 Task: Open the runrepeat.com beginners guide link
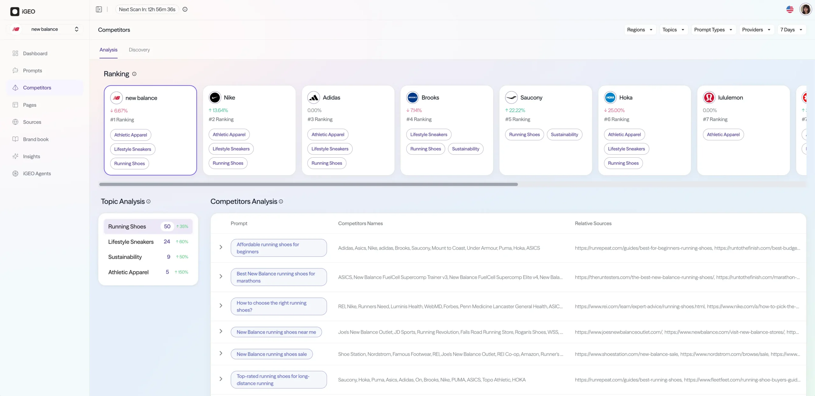643,248
